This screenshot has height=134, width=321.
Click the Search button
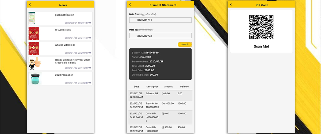click(185, 44)
